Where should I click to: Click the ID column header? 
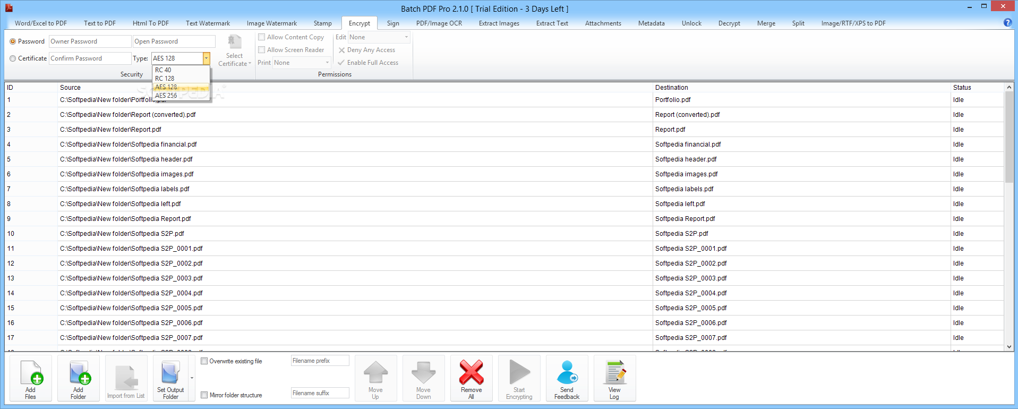(x=31, y=88)
